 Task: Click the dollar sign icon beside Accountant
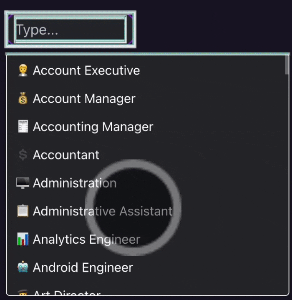(23, 155)
